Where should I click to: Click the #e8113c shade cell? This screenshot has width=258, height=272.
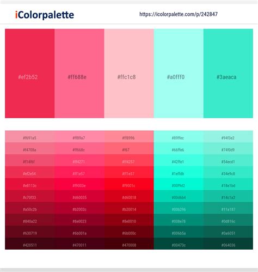point(30,184)
